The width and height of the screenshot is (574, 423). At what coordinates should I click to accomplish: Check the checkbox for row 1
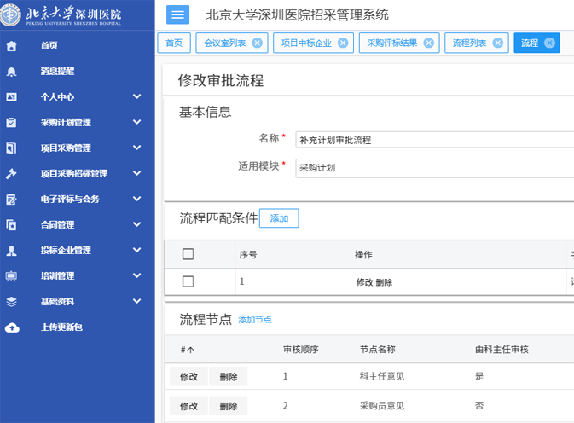188,281
